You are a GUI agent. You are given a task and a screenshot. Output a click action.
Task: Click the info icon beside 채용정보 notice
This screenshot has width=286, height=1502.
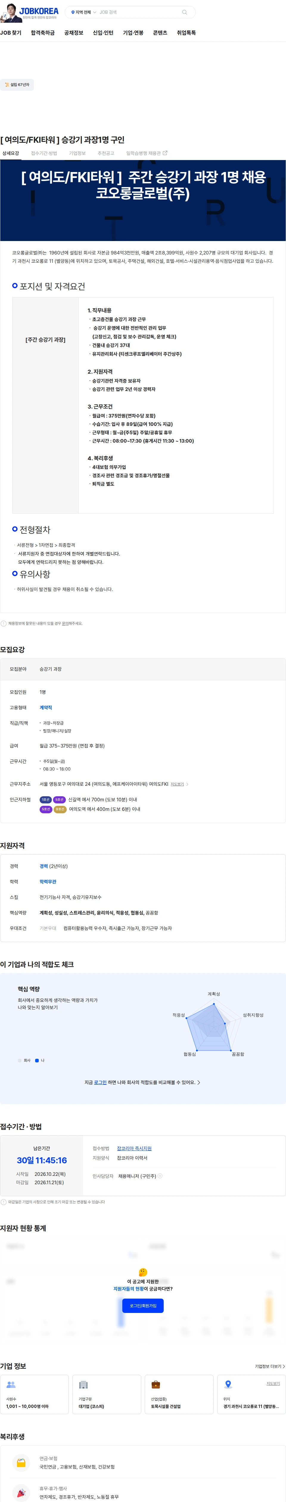coord(4,623)
